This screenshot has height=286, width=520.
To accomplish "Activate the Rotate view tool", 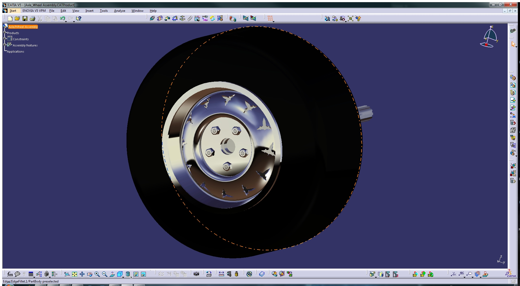I will click(x=89, y=274).
